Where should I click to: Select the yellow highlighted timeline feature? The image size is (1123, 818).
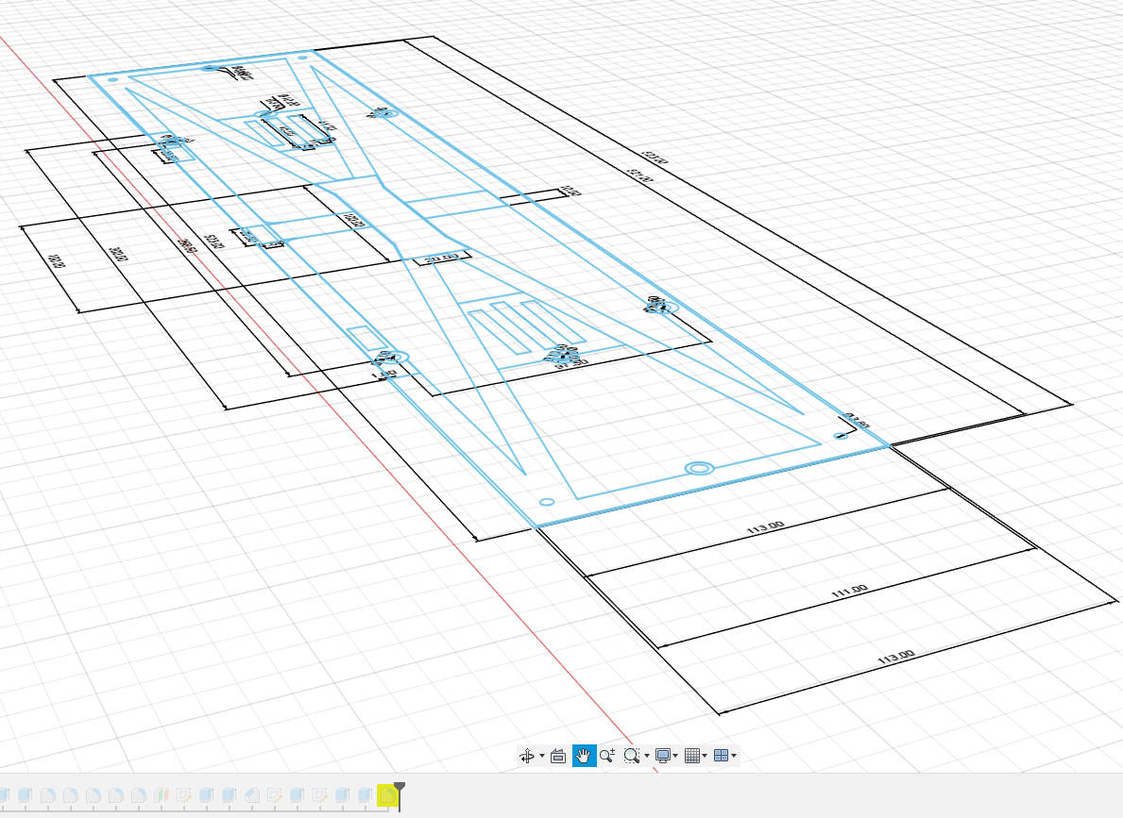pos(387,795)
